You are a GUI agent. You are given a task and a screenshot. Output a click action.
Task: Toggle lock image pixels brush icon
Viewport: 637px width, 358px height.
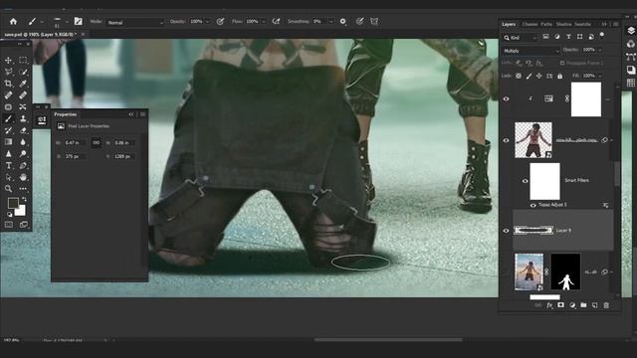tap(529, 76)
